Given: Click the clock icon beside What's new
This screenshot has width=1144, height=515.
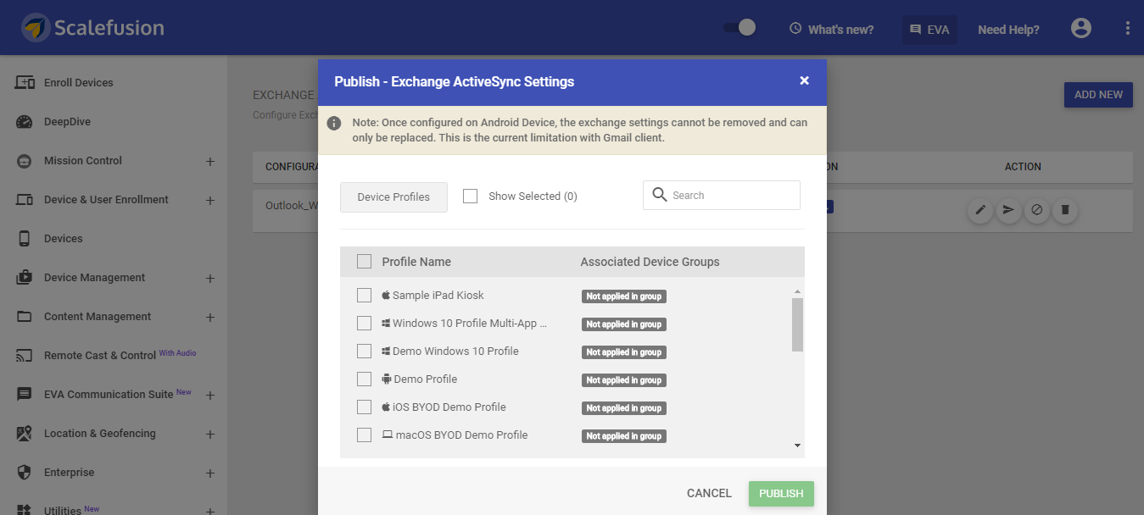Looking at the screenshot, I should [x=795, y=29].
